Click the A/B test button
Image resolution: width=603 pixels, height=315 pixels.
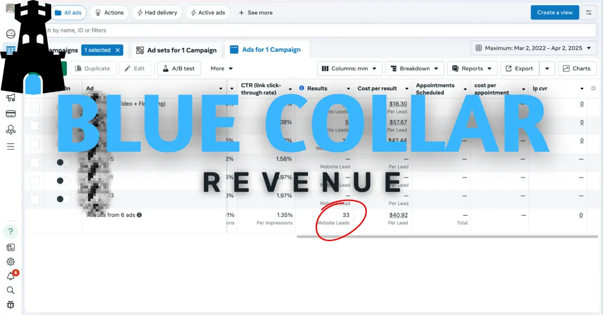coord(179,69)
